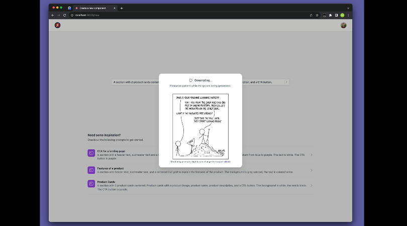Open the user avatar in page header
407x226 pixels.
pyautogui.click(x=344, y=25)
